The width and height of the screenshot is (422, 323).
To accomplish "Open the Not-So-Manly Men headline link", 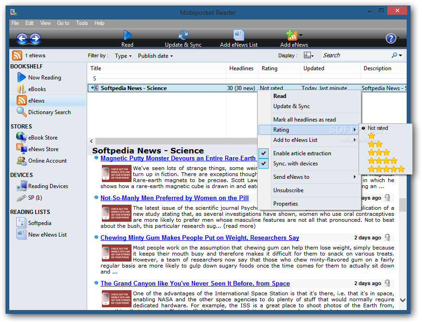I will point(174,198).
